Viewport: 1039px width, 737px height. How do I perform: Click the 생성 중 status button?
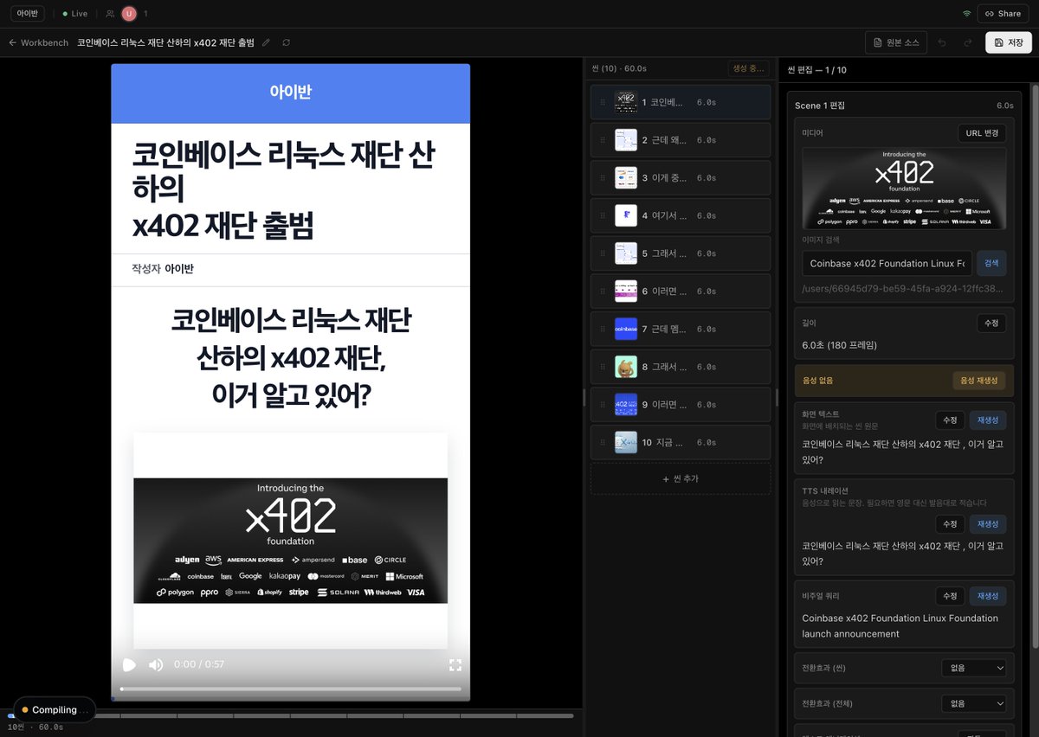pyautogui.click(x=749, y=68)
